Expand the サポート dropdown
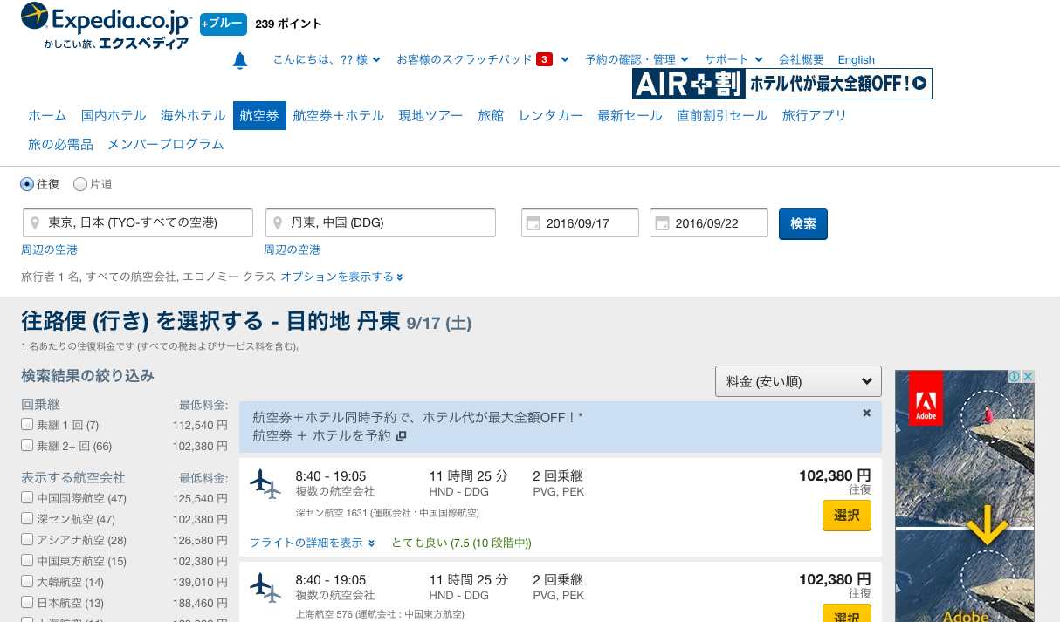1060x622 pixels. tap(733, 59)
